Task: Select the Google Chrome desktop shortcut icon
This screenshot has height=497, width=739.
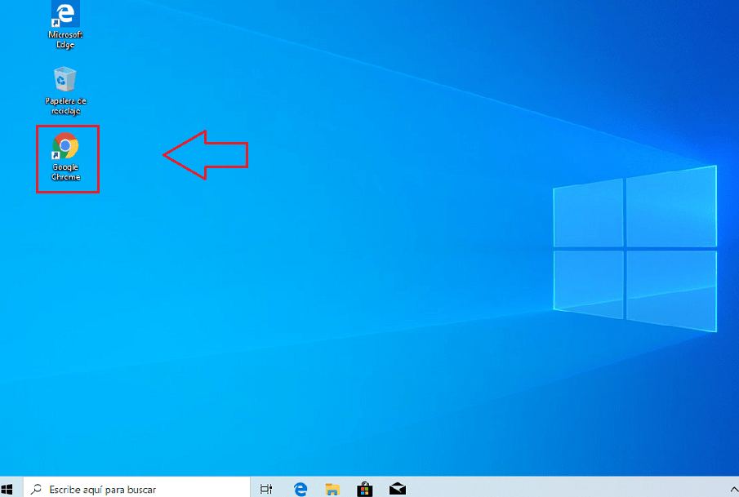Action: pos(65,147)
